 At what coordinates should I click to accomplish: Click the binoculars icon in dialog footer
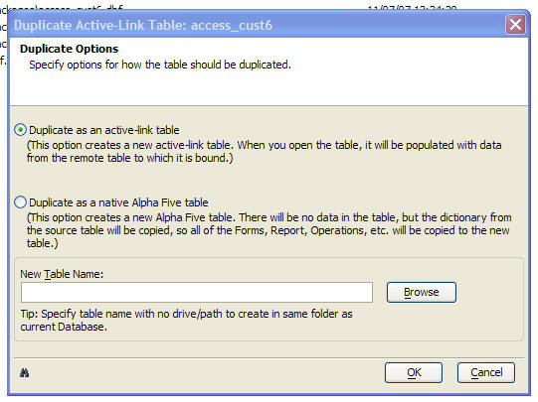[x=24, y=372]
